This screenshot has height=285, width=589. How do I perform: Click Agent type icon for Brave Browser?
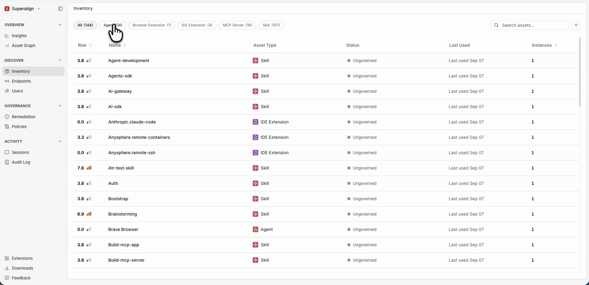[255, 230]
